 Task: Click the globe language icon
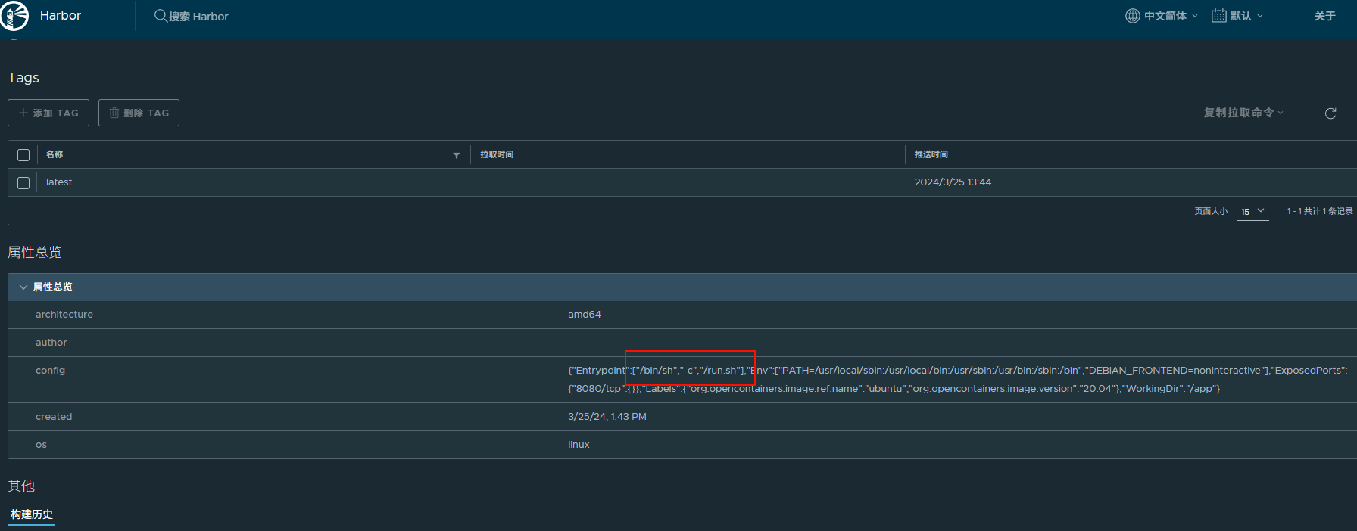click(1132, 16)
